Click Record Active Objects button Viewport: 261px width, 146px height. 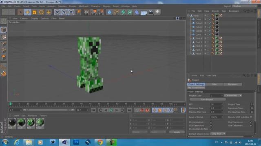(137, 110)
